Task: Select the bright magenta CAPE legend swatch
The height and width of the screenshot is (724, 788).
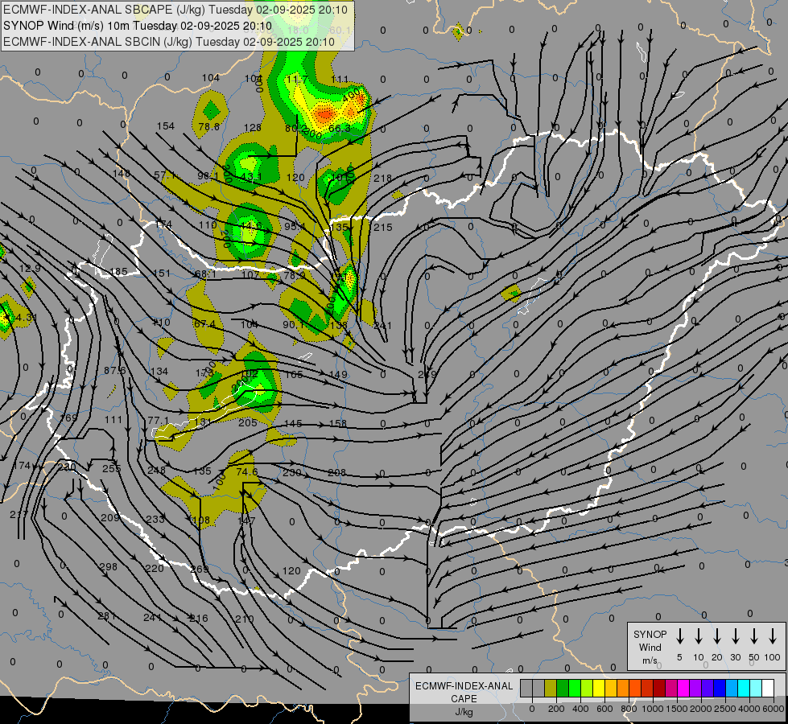Action: point(683,689)
